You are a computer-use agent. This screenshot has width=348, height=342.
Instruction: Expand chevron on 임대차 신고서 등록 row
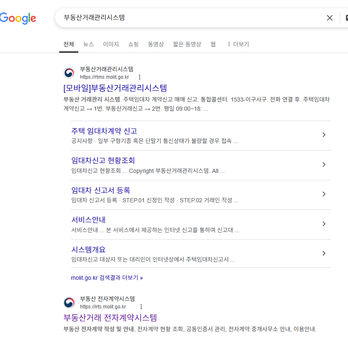tap(324, 194)
